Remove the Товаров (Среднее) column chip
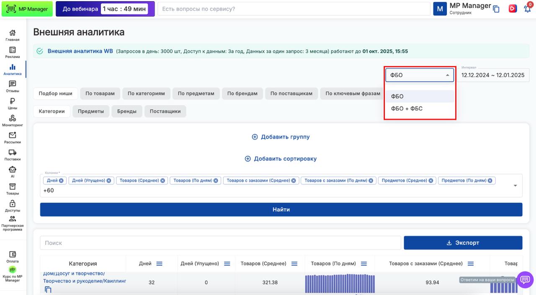Screen dimensions: 536x295 162,181
